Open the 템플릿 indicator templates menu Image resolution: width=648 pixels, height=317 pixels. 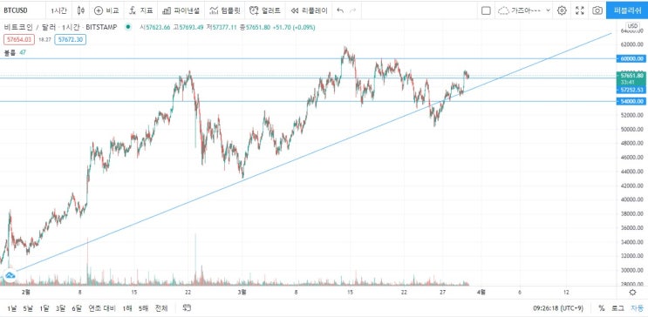click(225, 10)
